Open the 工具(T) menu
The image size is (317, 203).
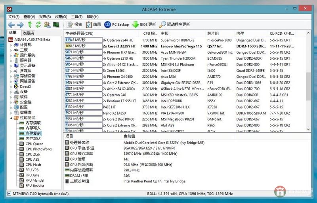tap(77, 17)
